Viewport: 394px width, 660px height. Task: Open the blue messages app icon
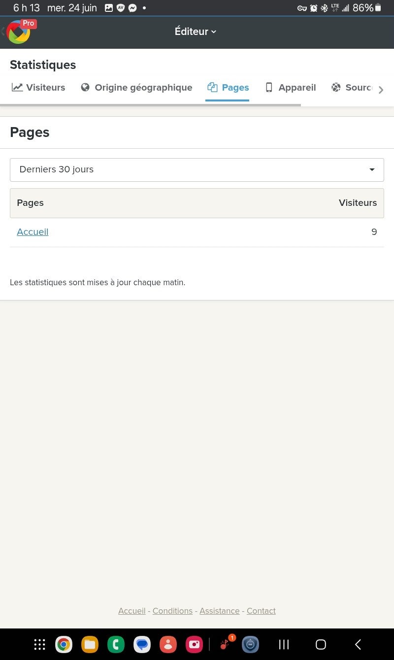[142, 644]
